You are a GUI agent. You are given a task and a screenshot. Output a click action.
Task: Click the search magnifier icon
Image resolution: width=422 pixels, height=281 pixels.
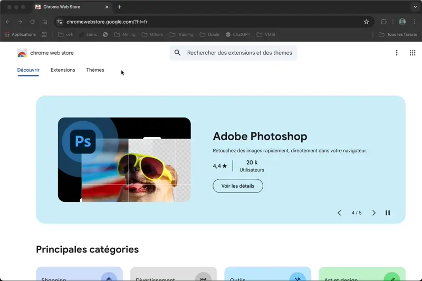[x=177, y=53]
